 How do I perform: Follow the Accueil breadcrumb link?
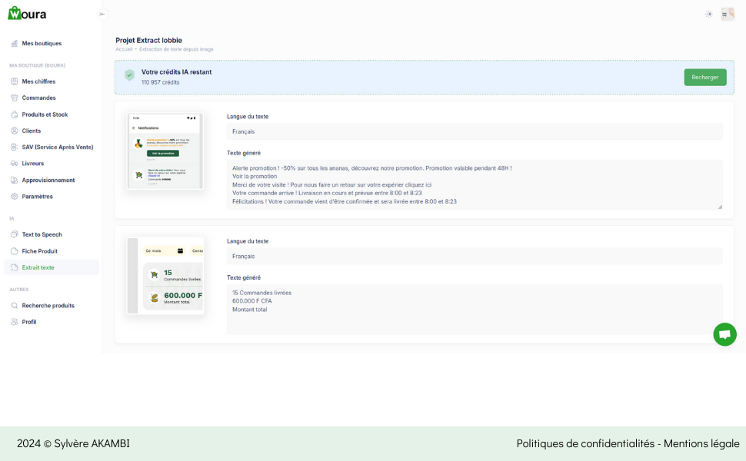click(124, 49)
